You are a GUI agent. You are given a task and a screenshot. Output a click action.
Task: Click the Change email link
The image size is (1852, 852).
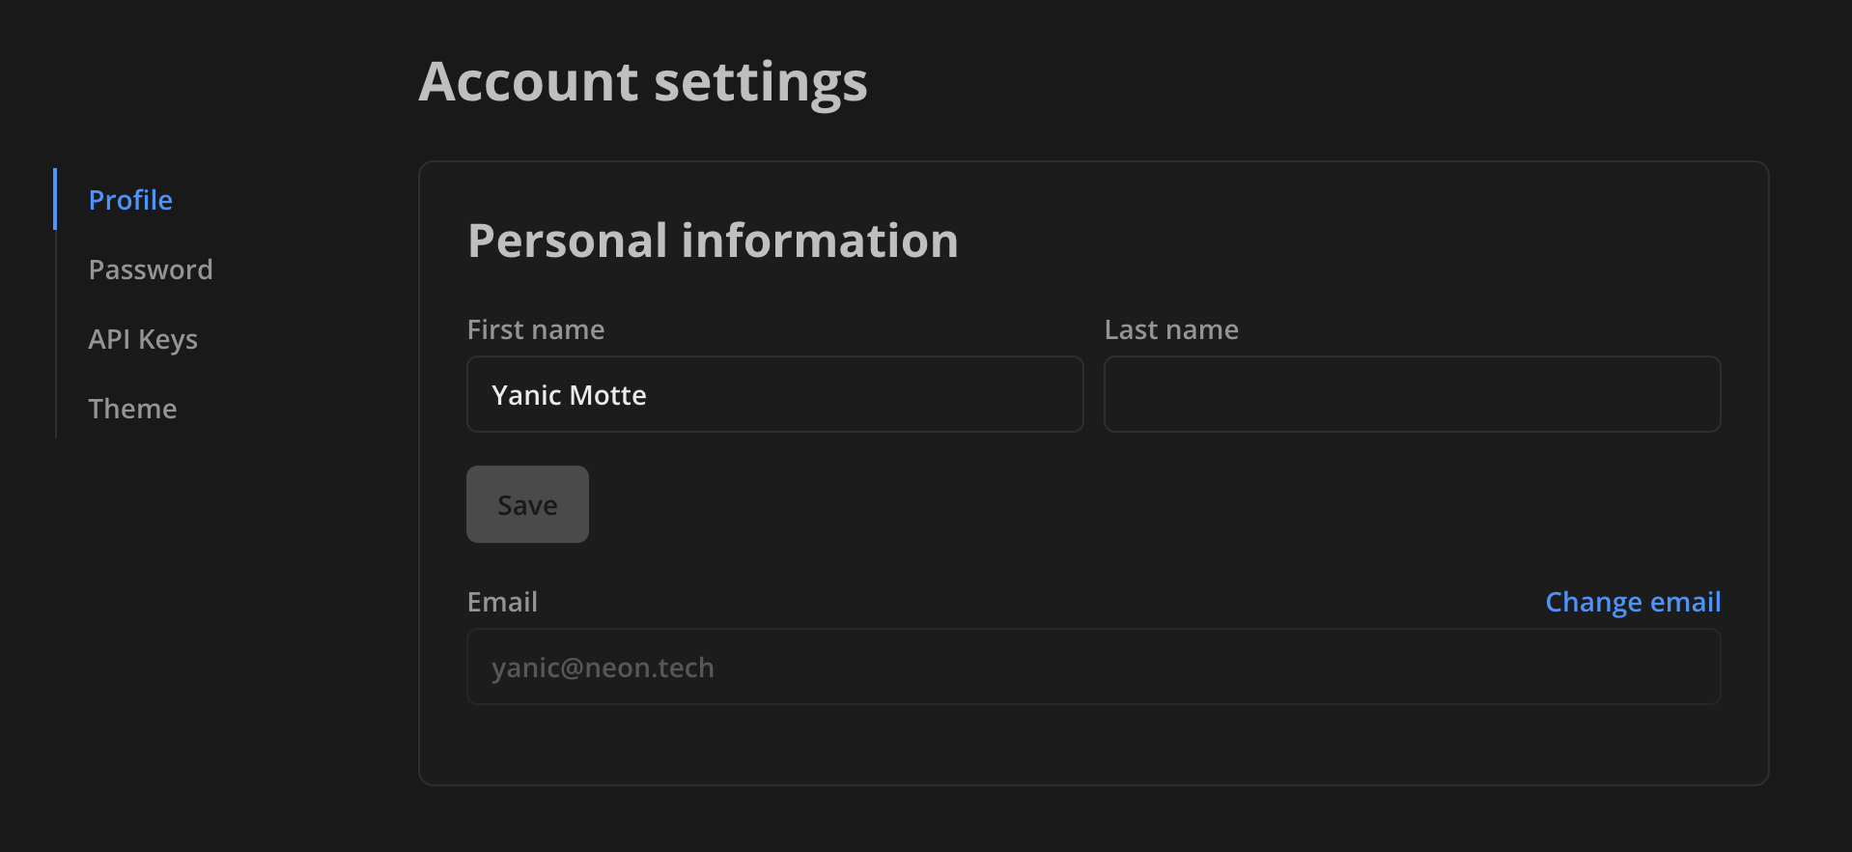(x=1633, y=602)
